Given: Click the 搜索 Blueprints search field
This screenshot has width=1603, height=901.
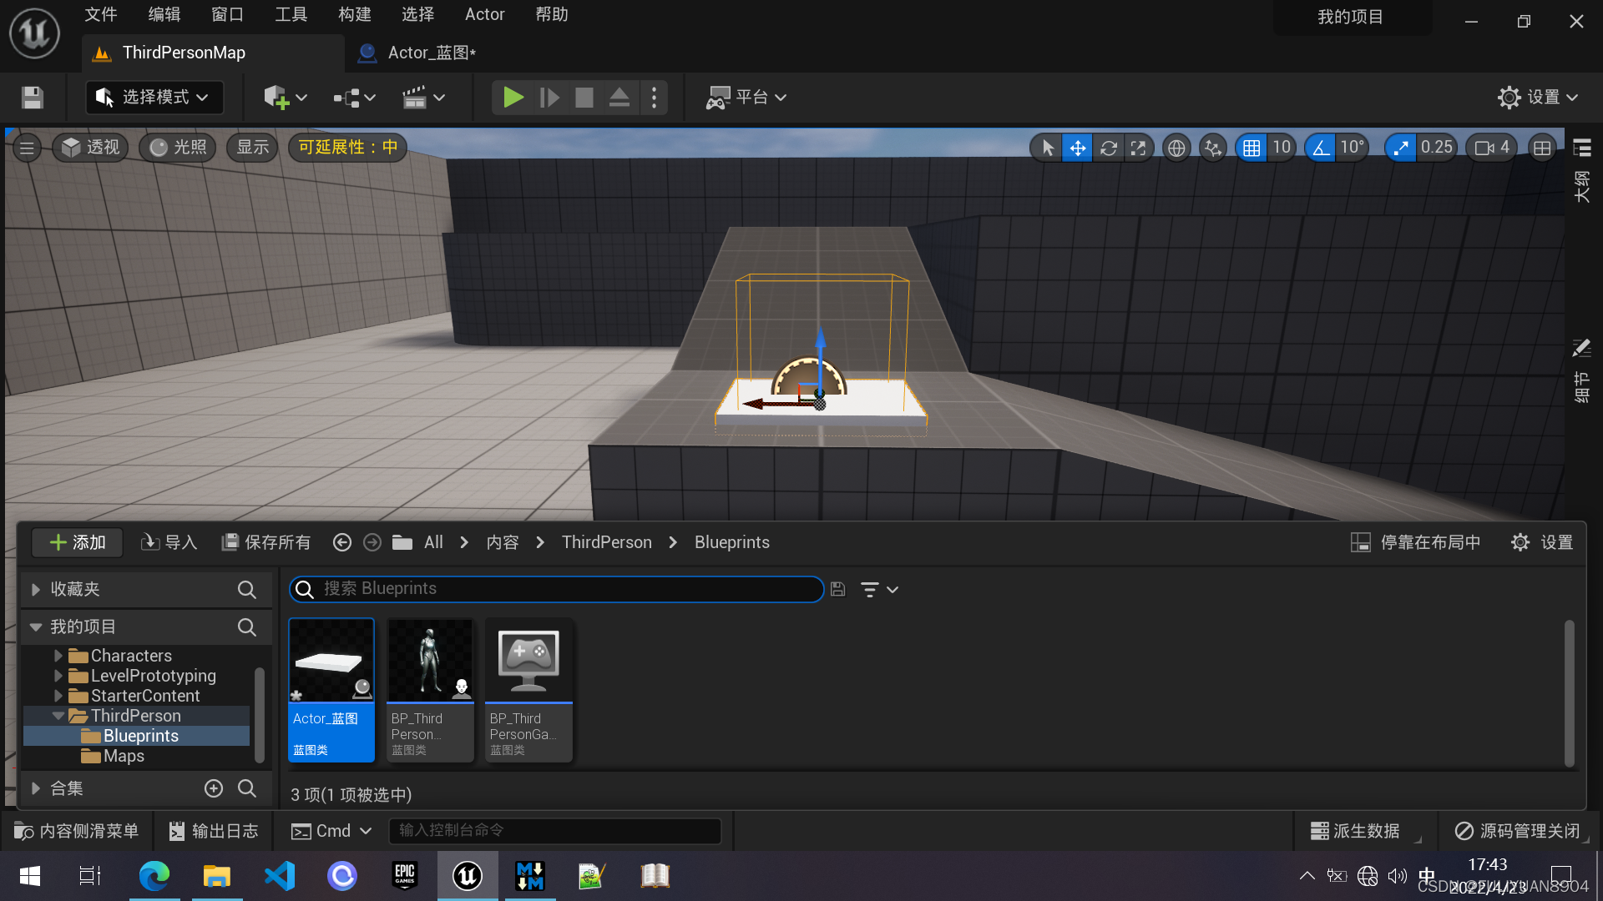Looking at the screenshot, I should [x=556, y=589].
